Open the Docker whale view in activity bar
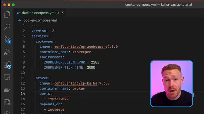The height and width of the screenshot is (114, 204). pos(7,90)
